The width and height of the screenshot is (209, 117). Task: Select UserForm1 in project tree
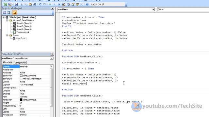pos(21,38)
